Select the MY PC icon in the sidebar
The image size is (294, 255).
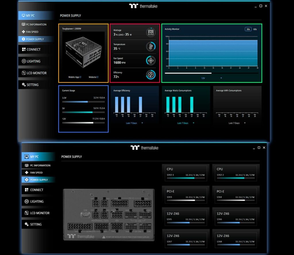point(23,15)
